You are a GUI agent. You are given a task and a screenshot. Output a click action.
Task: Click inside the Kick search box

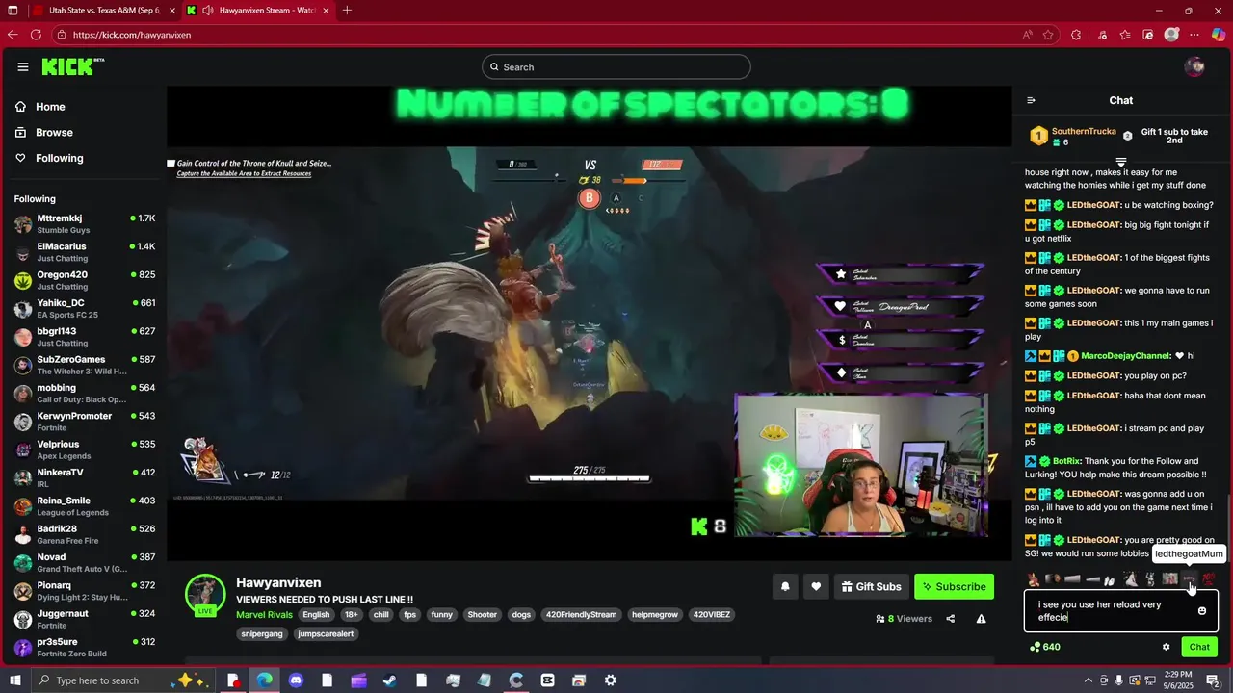pyautogui.click(x=616, y=67)
